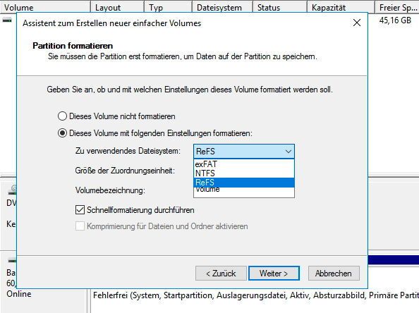Sort by the Kapazität column header
Screen dimensions: 419x313
341,7
